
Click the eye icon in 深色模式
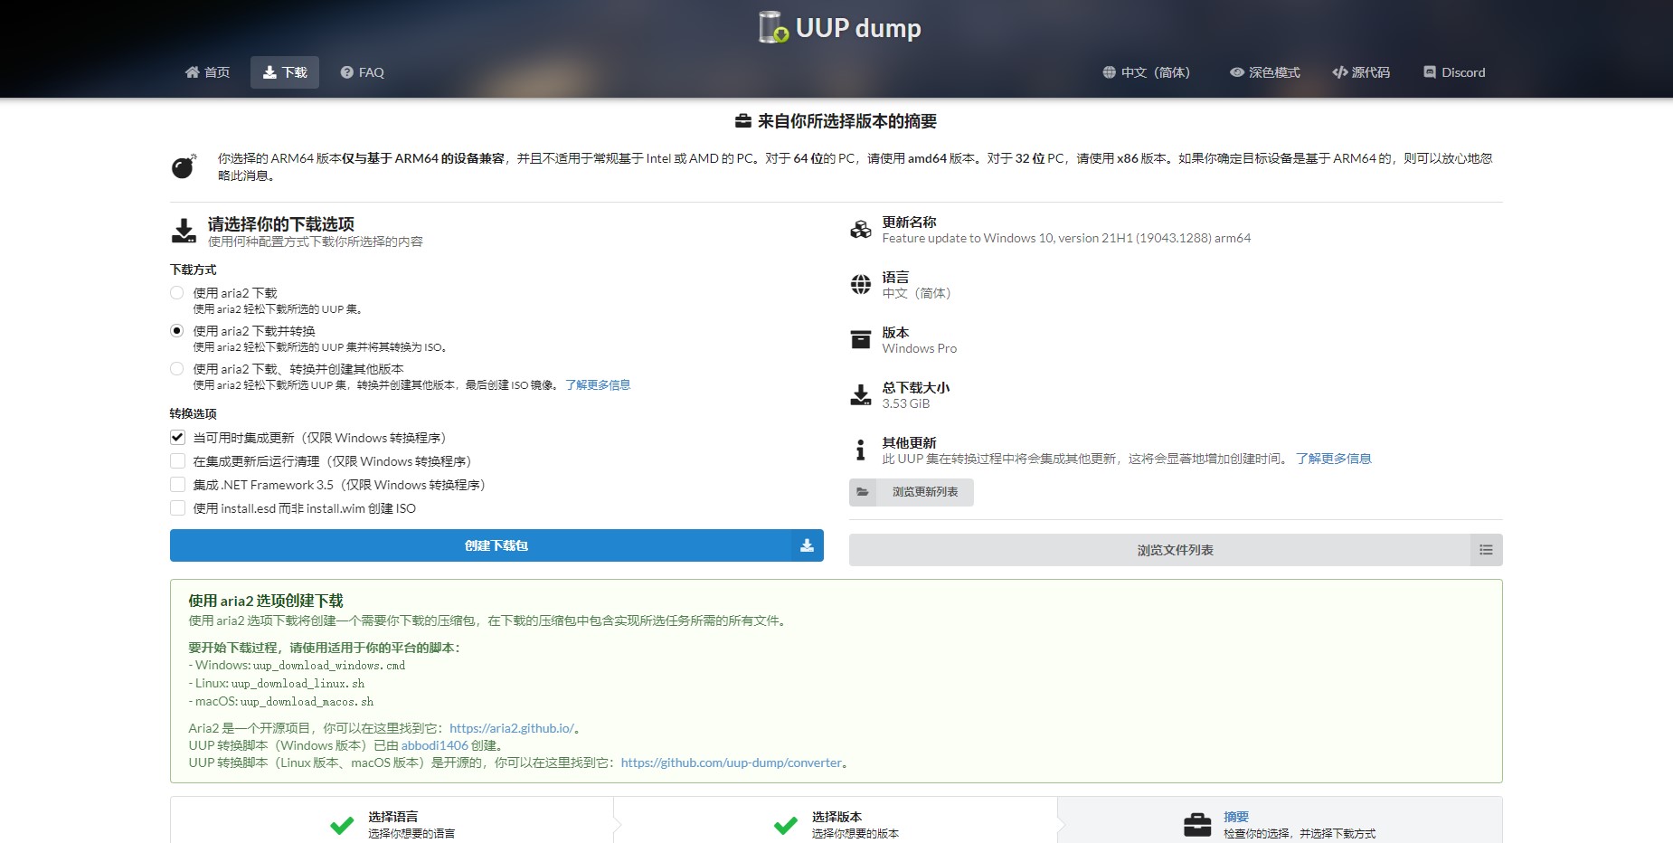[x=1237, y=72]
